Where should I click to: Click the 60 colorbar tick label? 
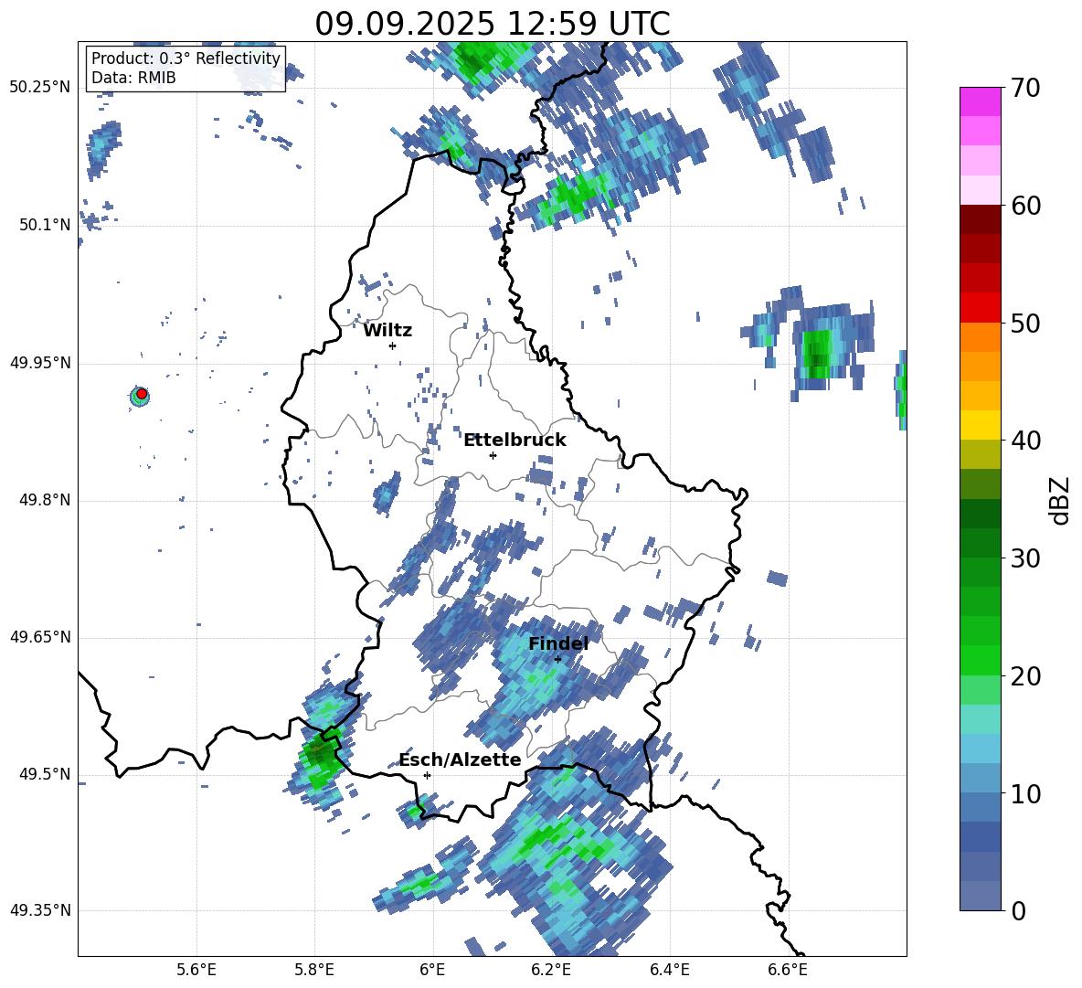[1024, 206]
